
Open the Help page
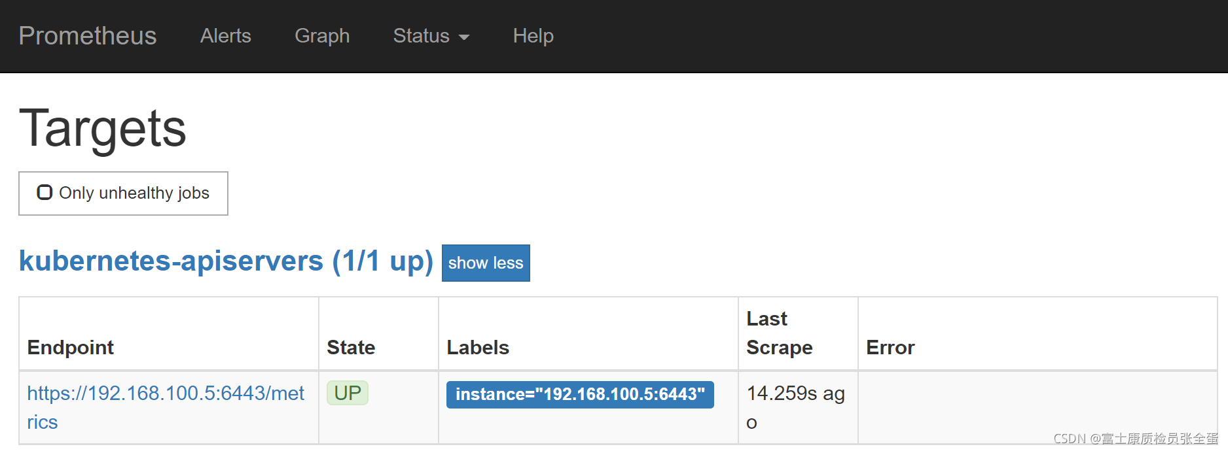click(x=533, y=36)
